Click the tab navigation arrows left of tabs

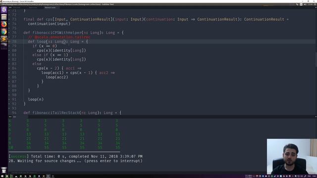10,7
